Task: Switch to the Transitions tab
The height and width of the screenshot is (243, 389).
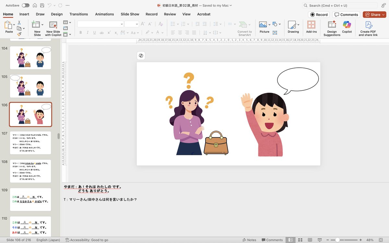Action: [x=78, y=14]
